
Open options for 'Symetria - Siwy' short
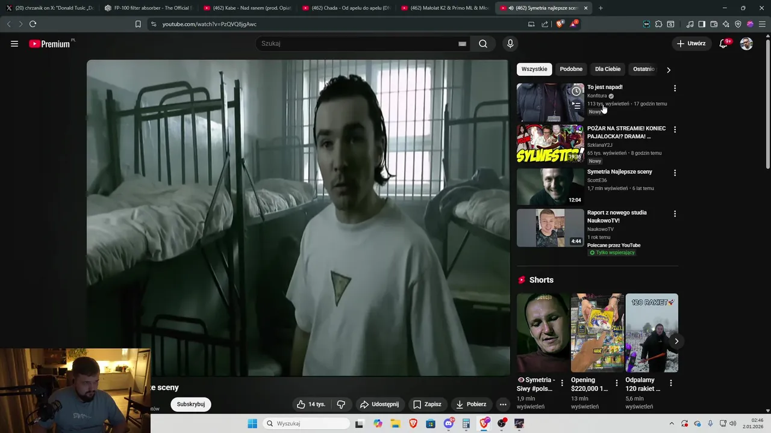[x=562, y=382]
